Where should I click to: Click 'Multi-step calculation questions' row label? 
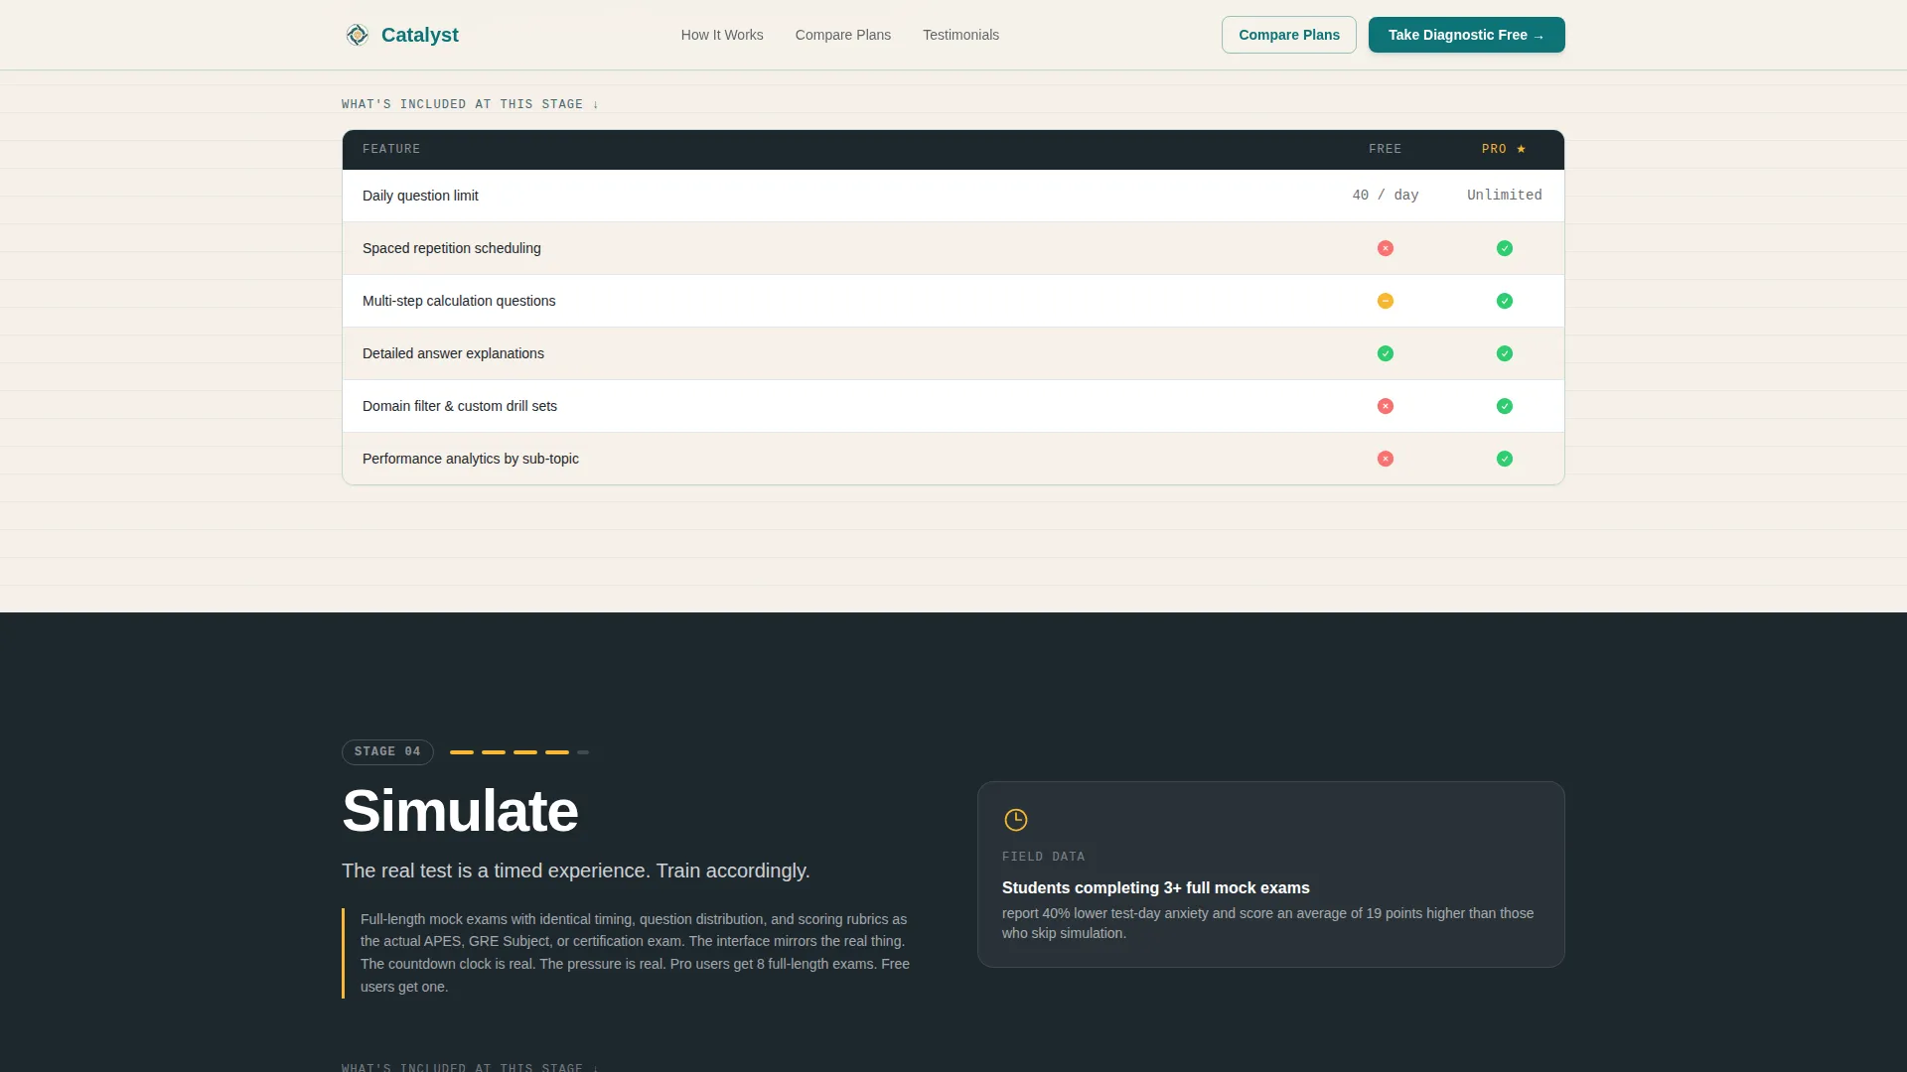pos(459,301)
